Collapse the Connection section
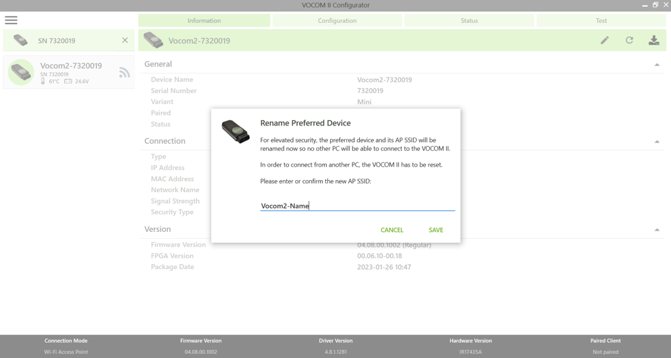This screenshot has width=671, height=358. (x=657, y=142)
